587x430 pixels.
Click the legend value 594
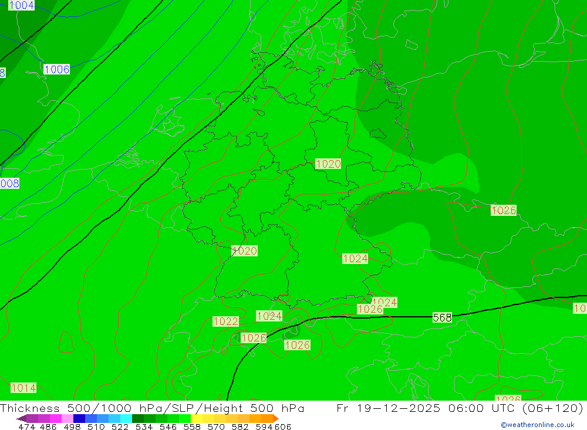click(264, 426)
